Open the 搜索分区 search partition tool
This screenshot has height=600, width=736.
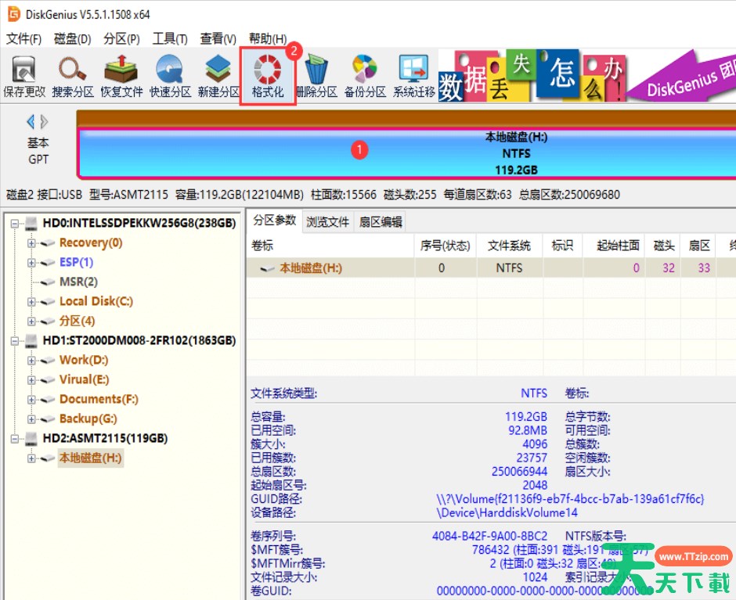(x=73, y=76)
